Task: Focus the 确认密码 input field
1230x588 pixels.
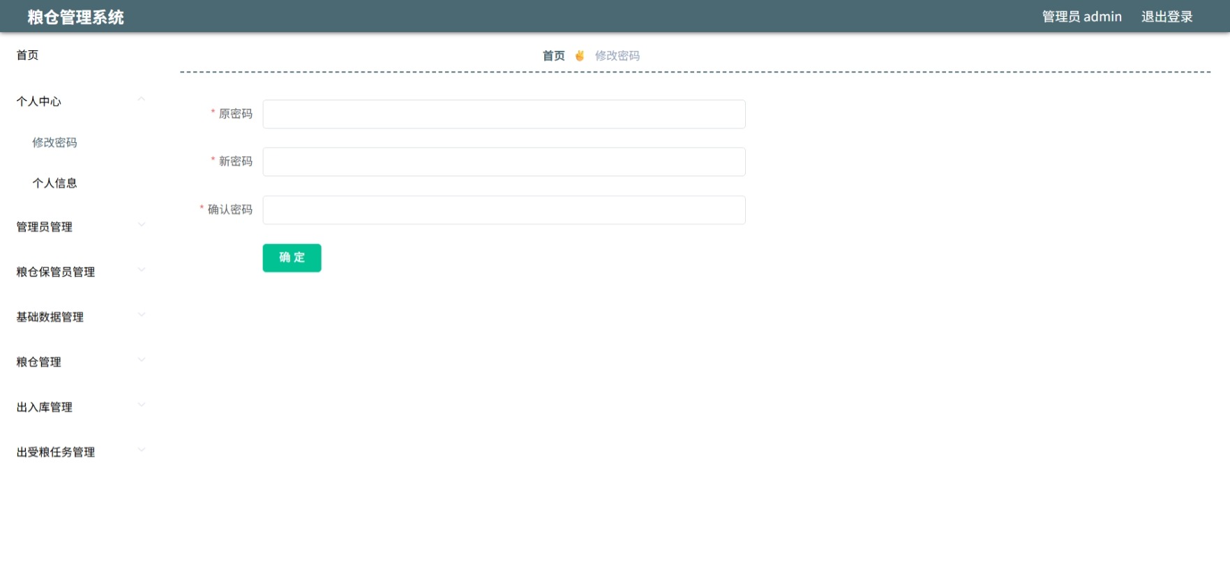Action: 504,210
